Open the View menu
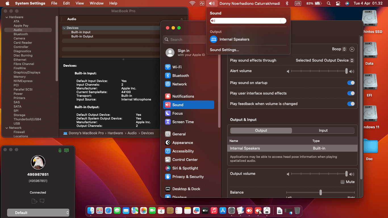 pyautogui.click(x=80, y=3)
